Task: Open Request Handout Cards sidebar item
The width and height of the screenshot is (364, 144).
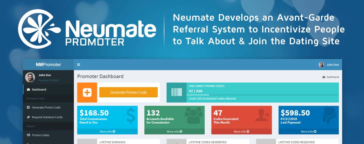Action: [x=48, y=117]
